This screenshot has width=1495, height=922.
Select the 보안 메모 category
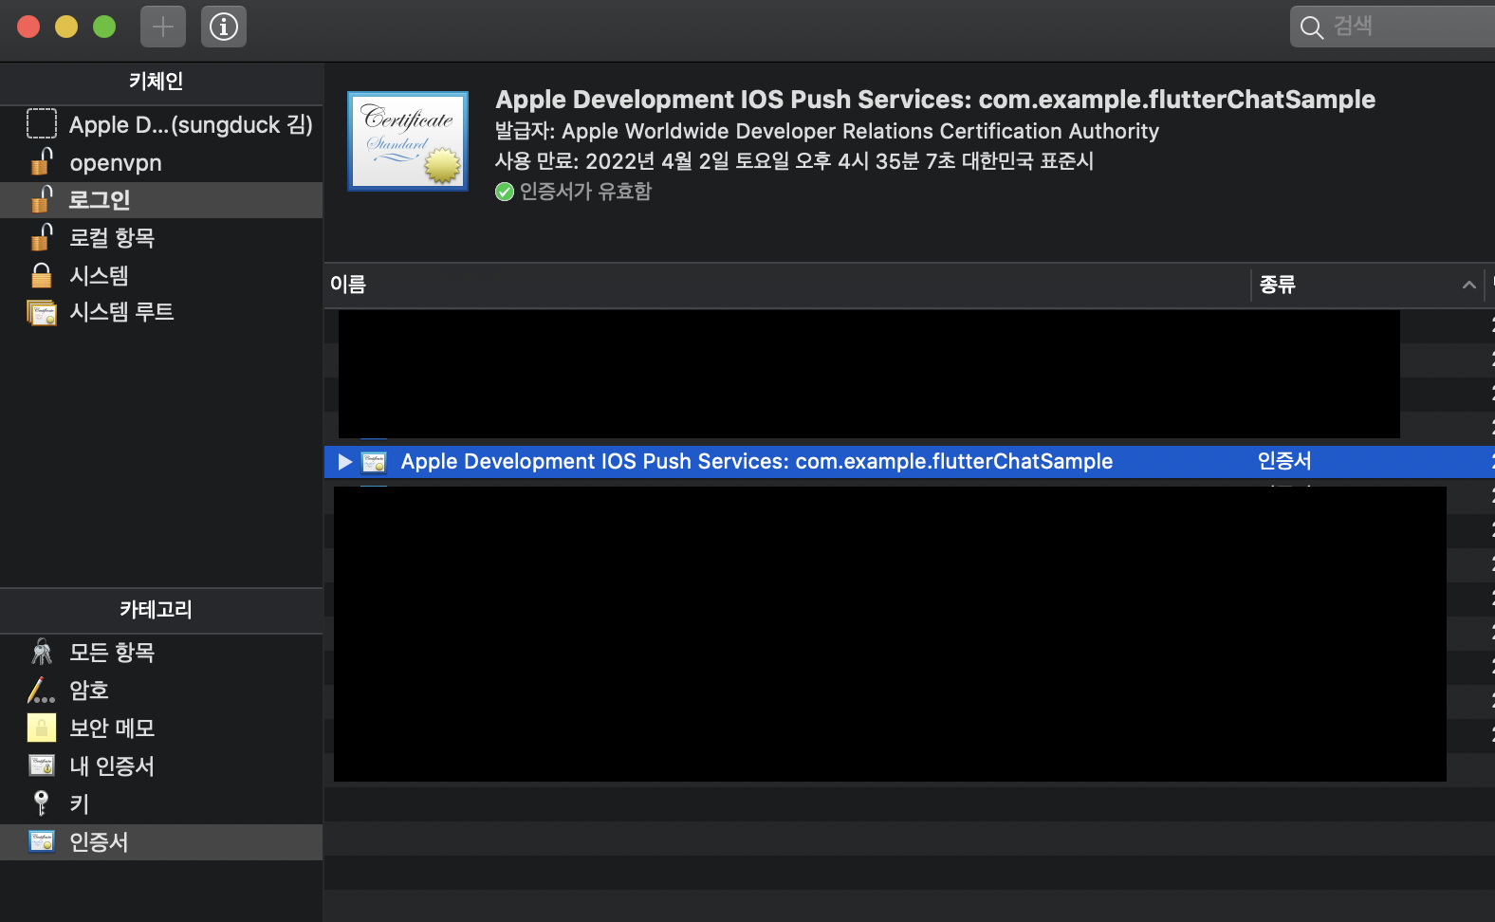(161, 728)
